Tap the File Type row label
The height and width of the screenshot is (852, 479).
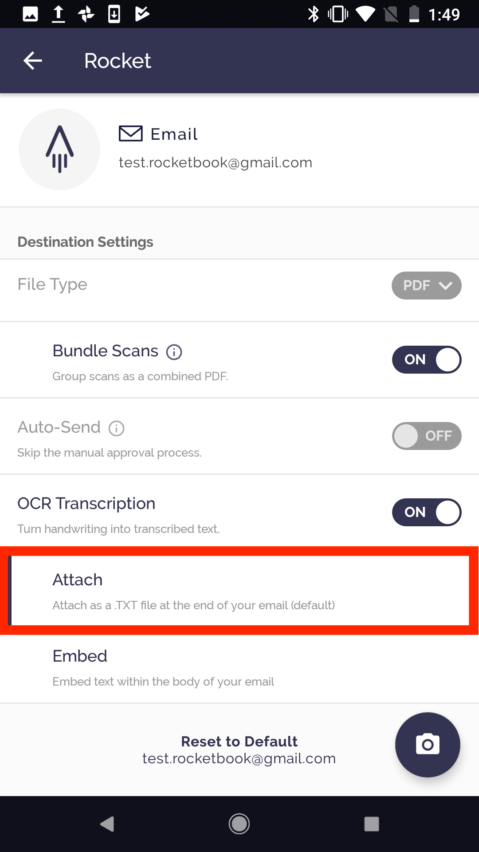[x=52, y=284]
